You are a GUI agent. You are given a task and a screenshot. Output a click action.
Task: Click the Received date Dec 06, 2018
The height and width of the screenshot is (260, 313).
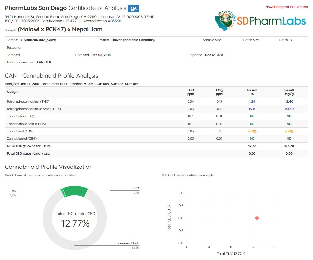(101, 55)
